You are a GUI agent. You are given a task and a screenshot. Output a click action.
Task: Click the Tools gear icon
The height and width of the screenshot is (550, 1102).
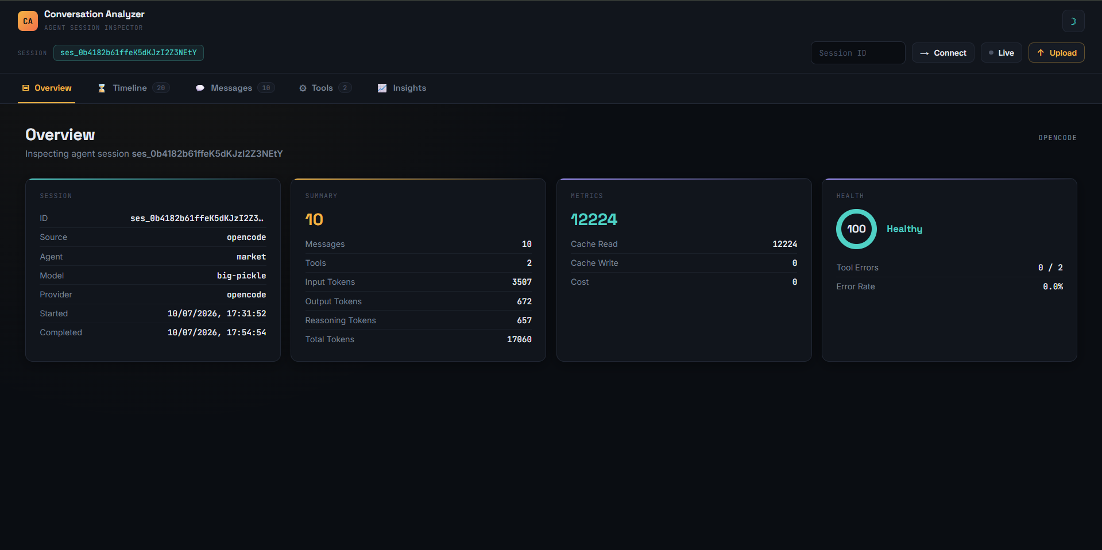303,88
